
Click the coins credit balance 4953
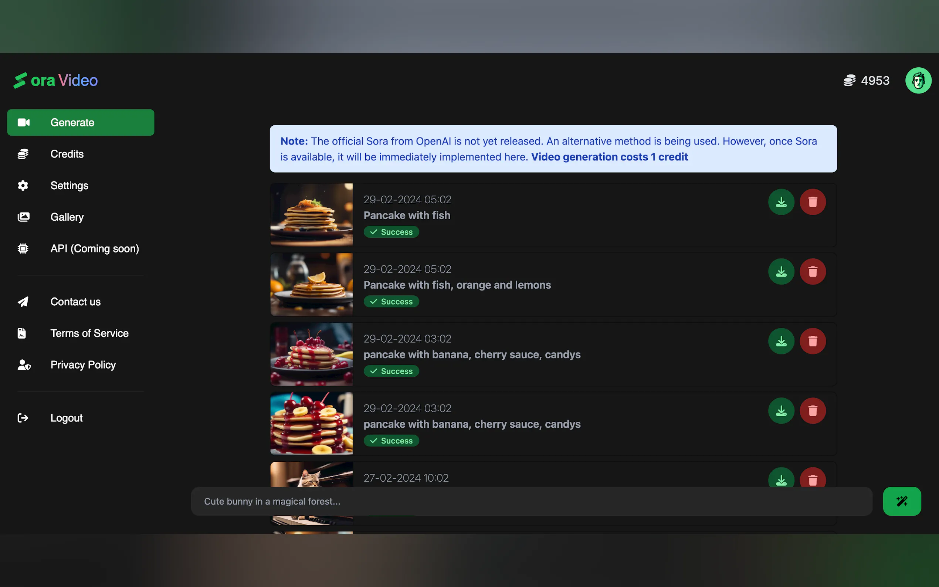pyautogui.click(x=867, y=80)
